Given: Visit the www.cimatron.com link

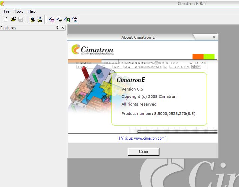Looking at the screenshot, I should pyautogui.click(x=143, y=138).
